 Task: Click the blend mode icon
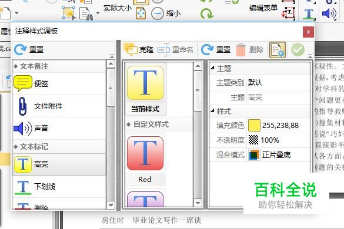254,155
